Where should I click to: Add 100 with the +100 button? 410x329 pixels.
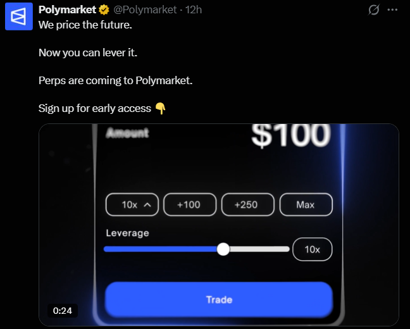coord(190,204)
